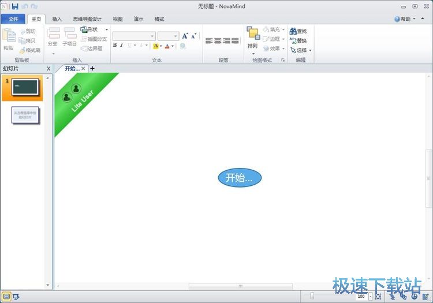Image resolution: width=433 pixels, height=303 pixels.
Task: Open the 文件 file menu button
Action: (x=14, y=19)
